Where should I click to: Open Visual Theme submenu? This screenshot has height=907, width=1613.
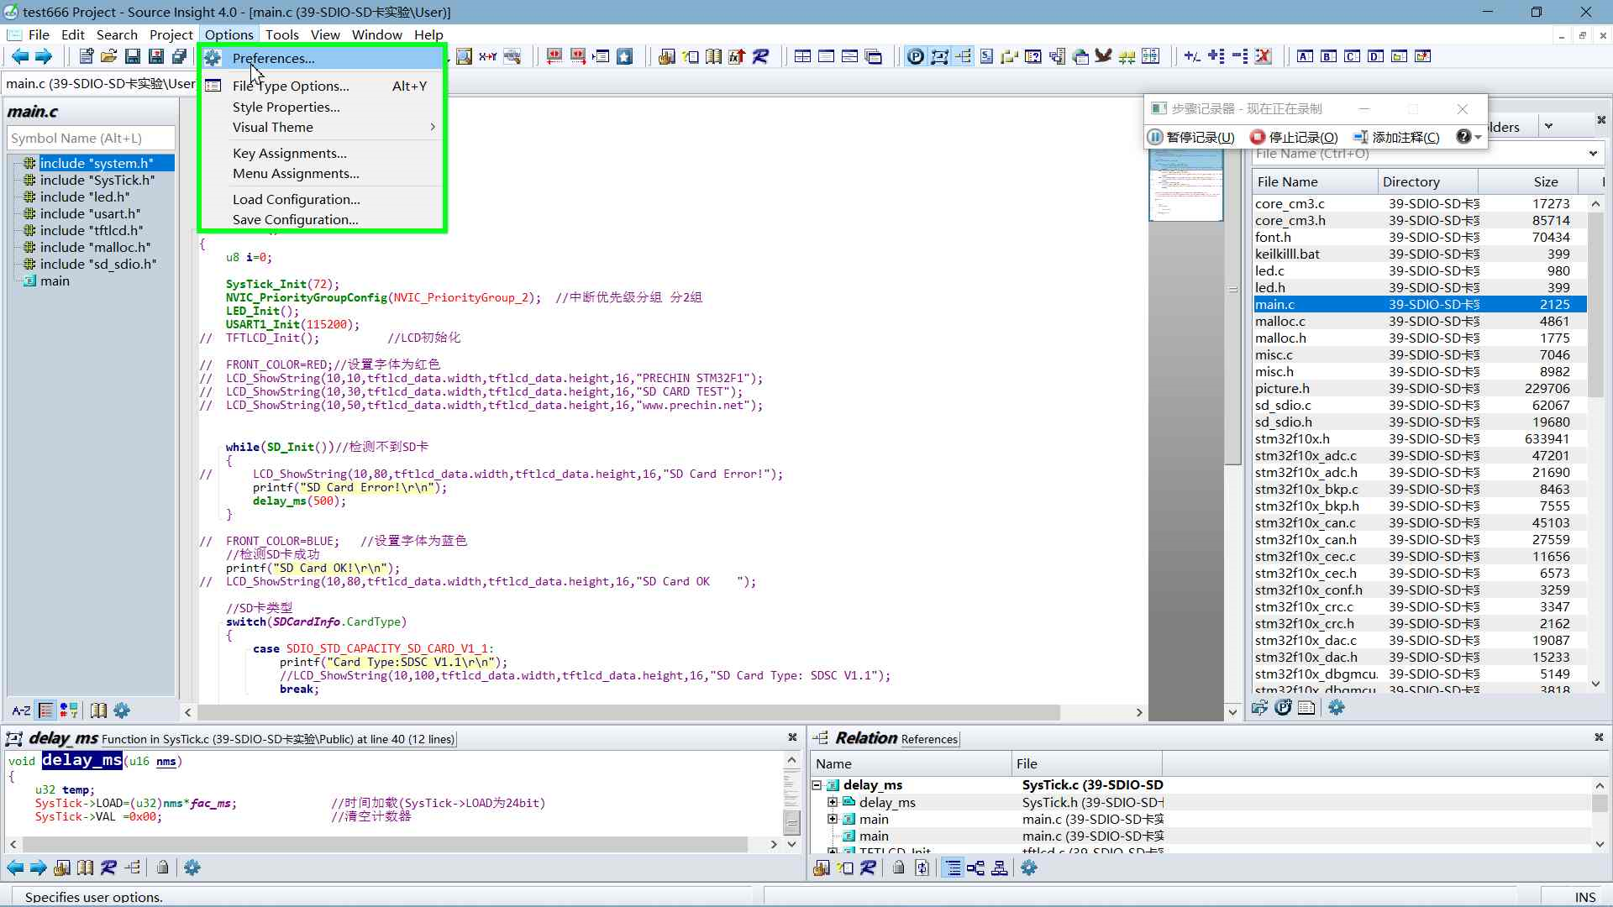[323, 128]
